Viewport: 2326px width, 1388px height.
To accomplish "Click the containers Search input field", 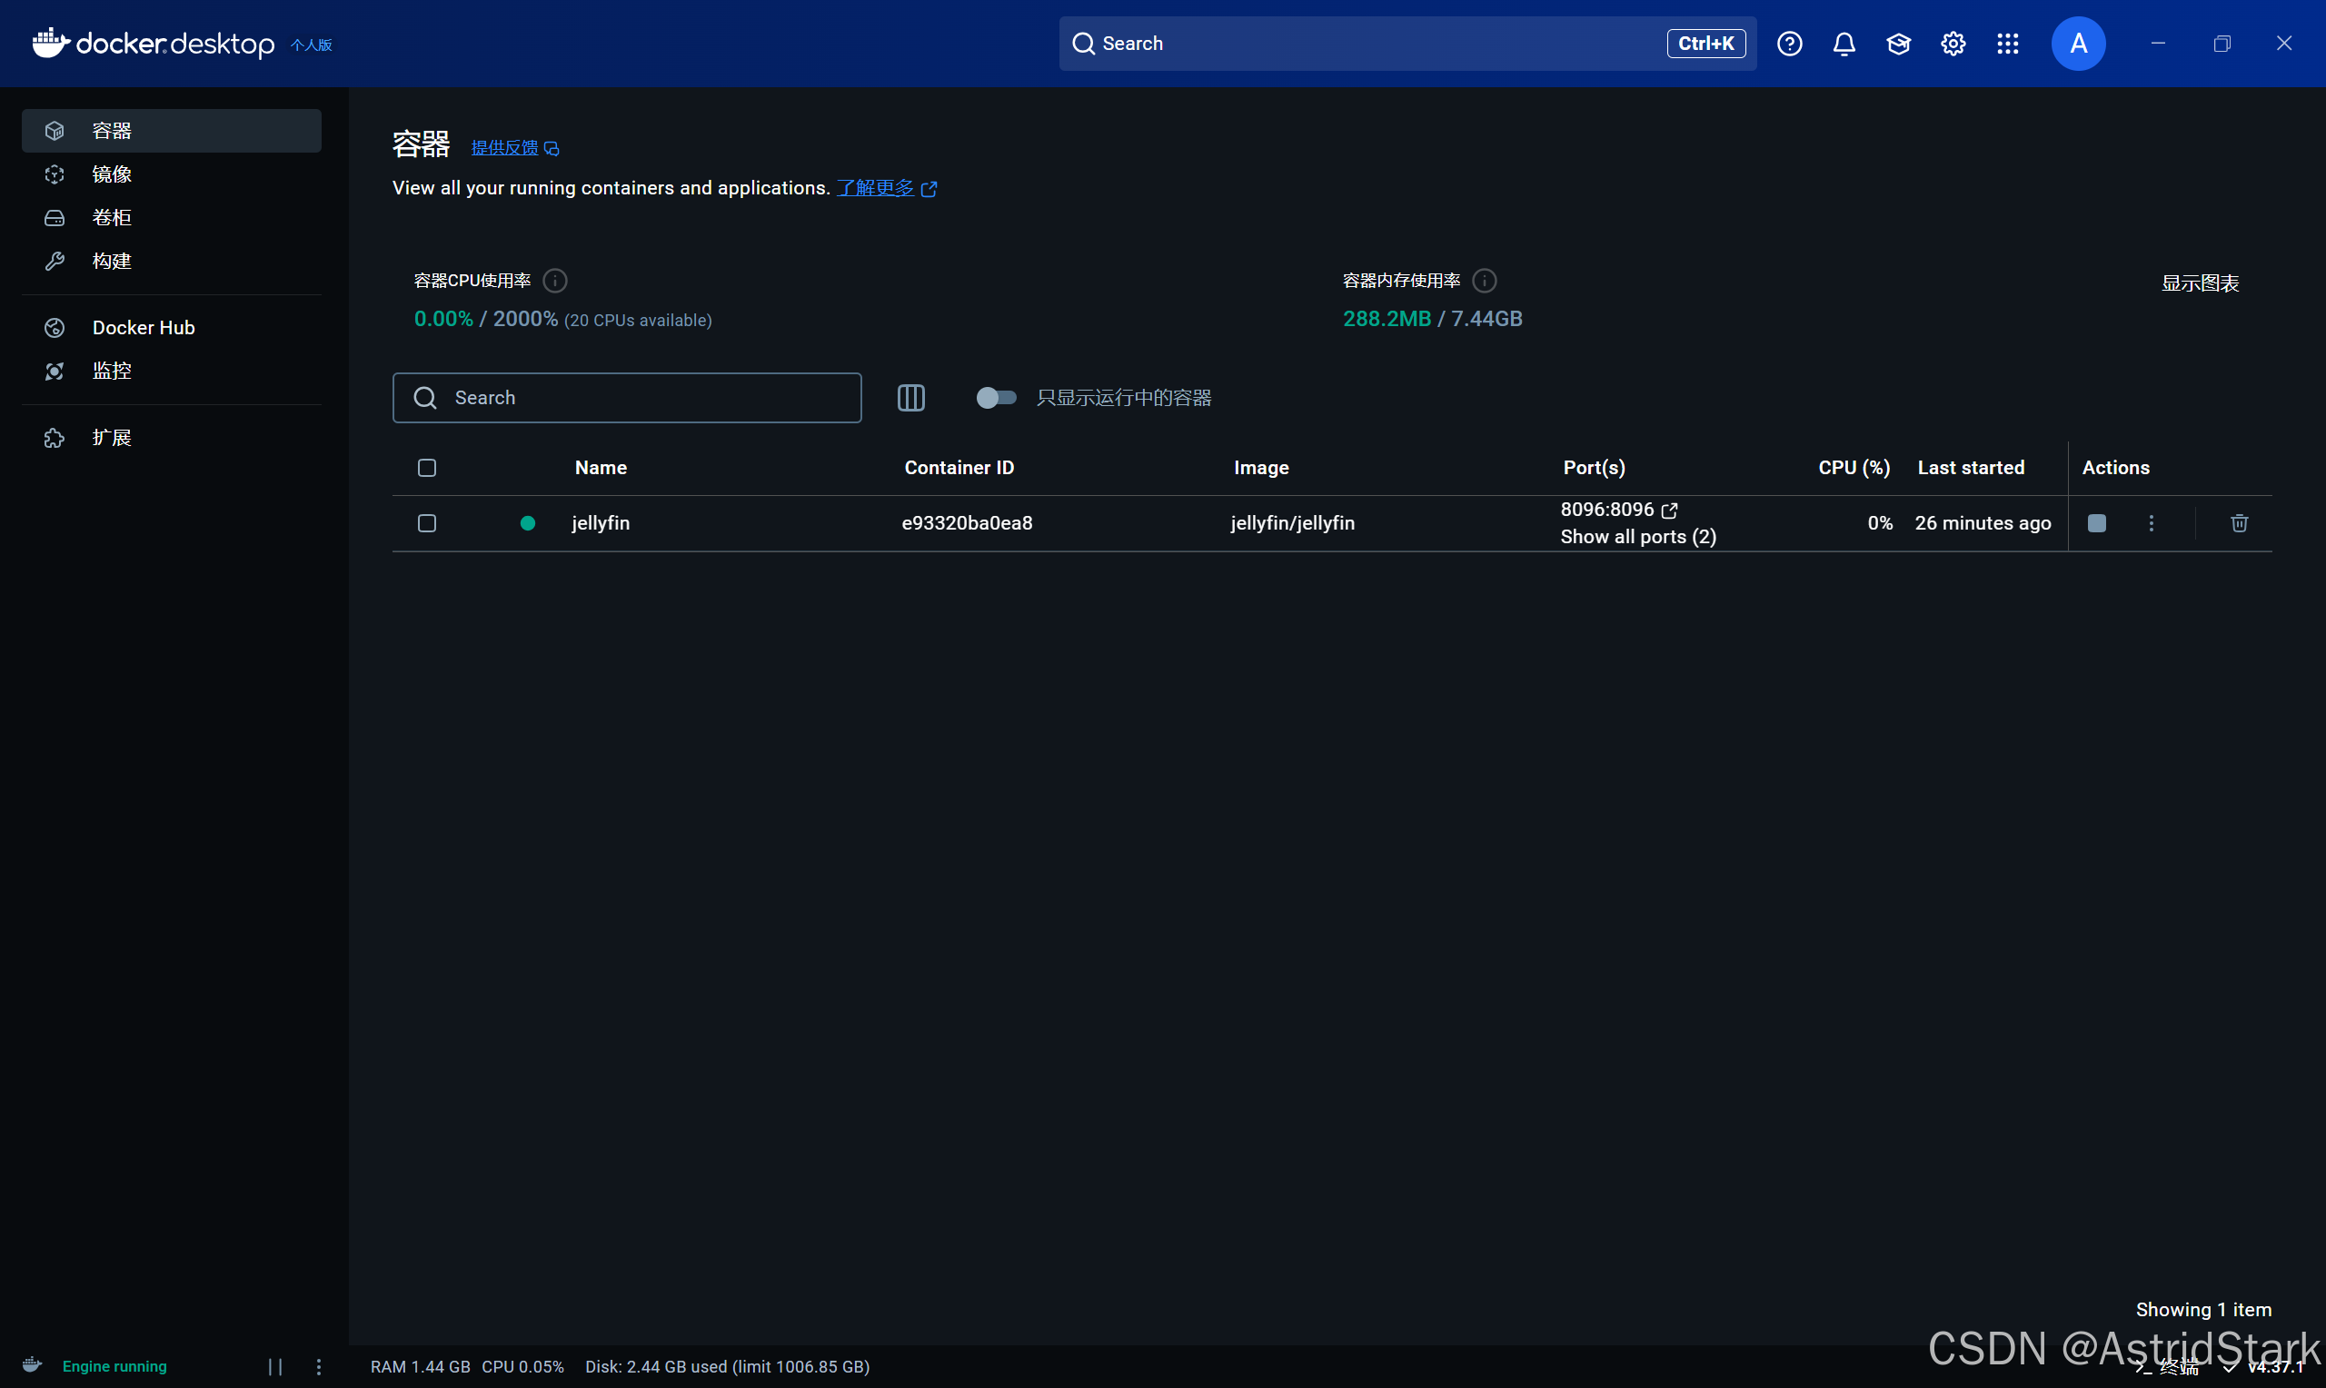I will coord(627,398).
